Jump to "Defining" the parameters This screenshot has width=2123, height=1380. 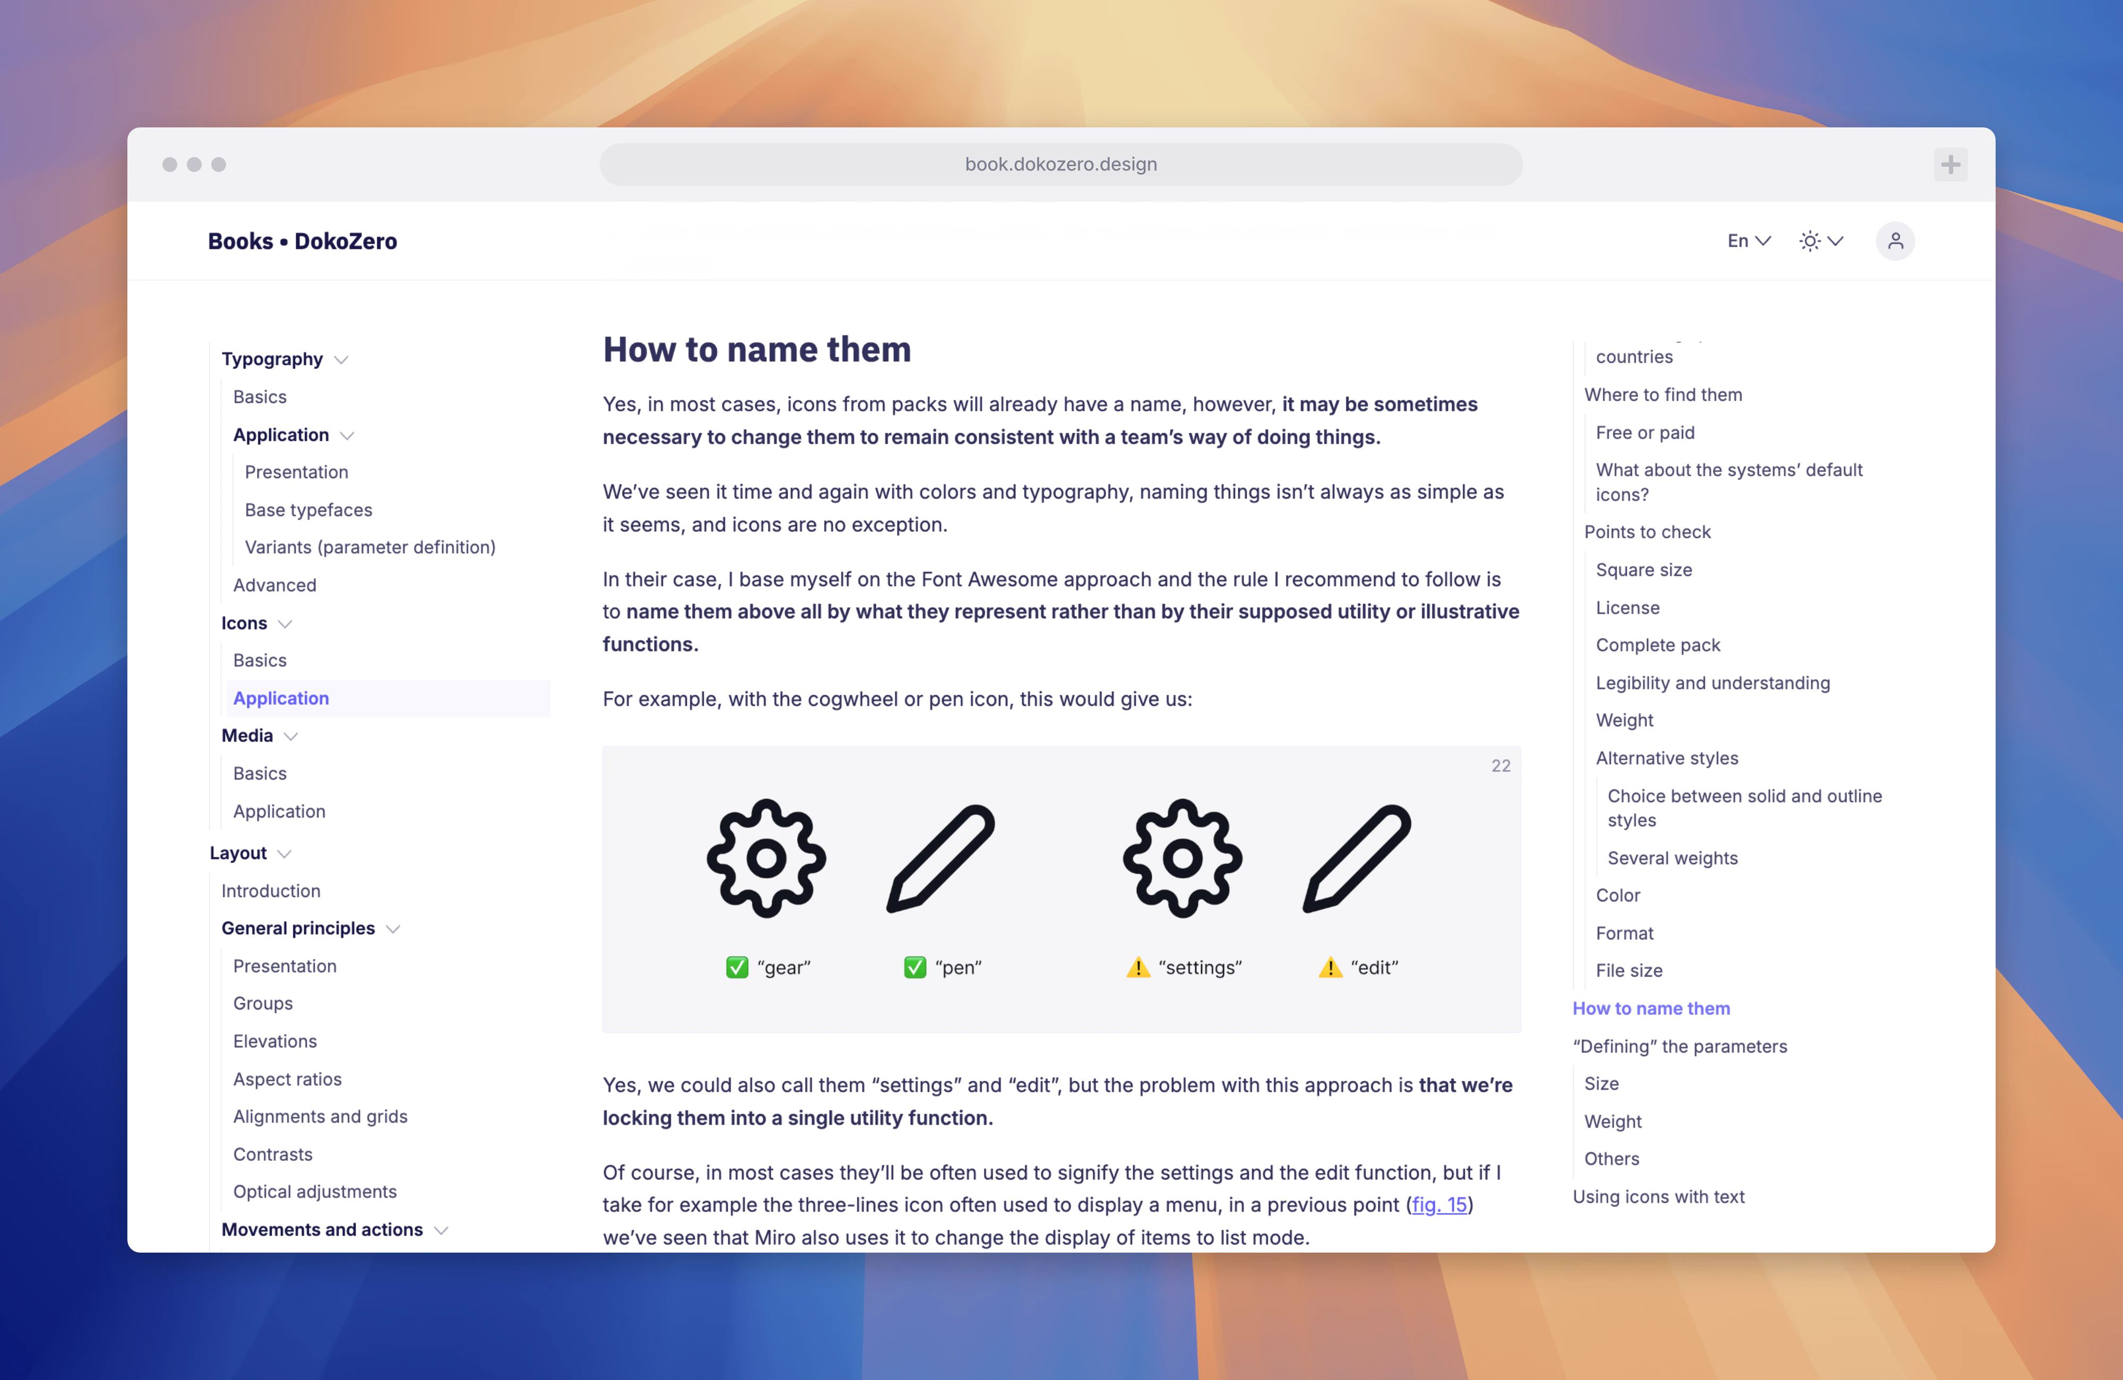[x=1679, y=1046]
